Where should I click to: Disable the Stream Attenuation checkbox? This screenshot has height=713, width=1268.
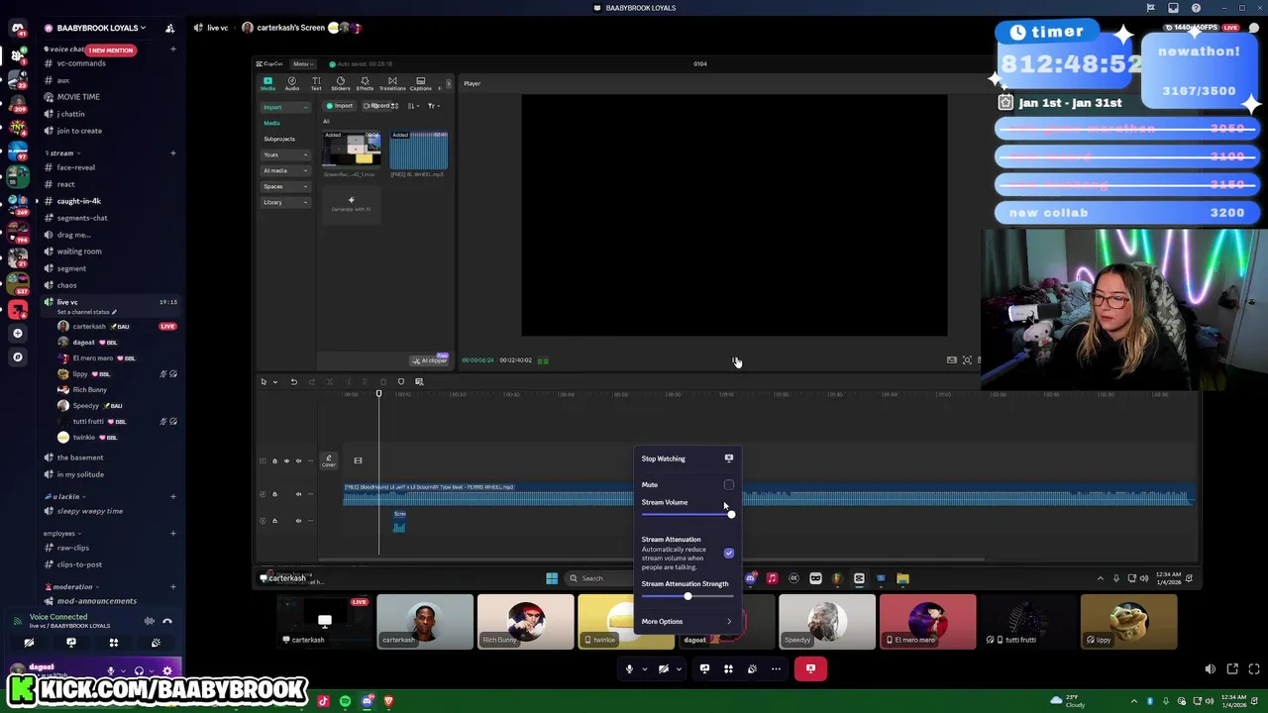(729, 554)
